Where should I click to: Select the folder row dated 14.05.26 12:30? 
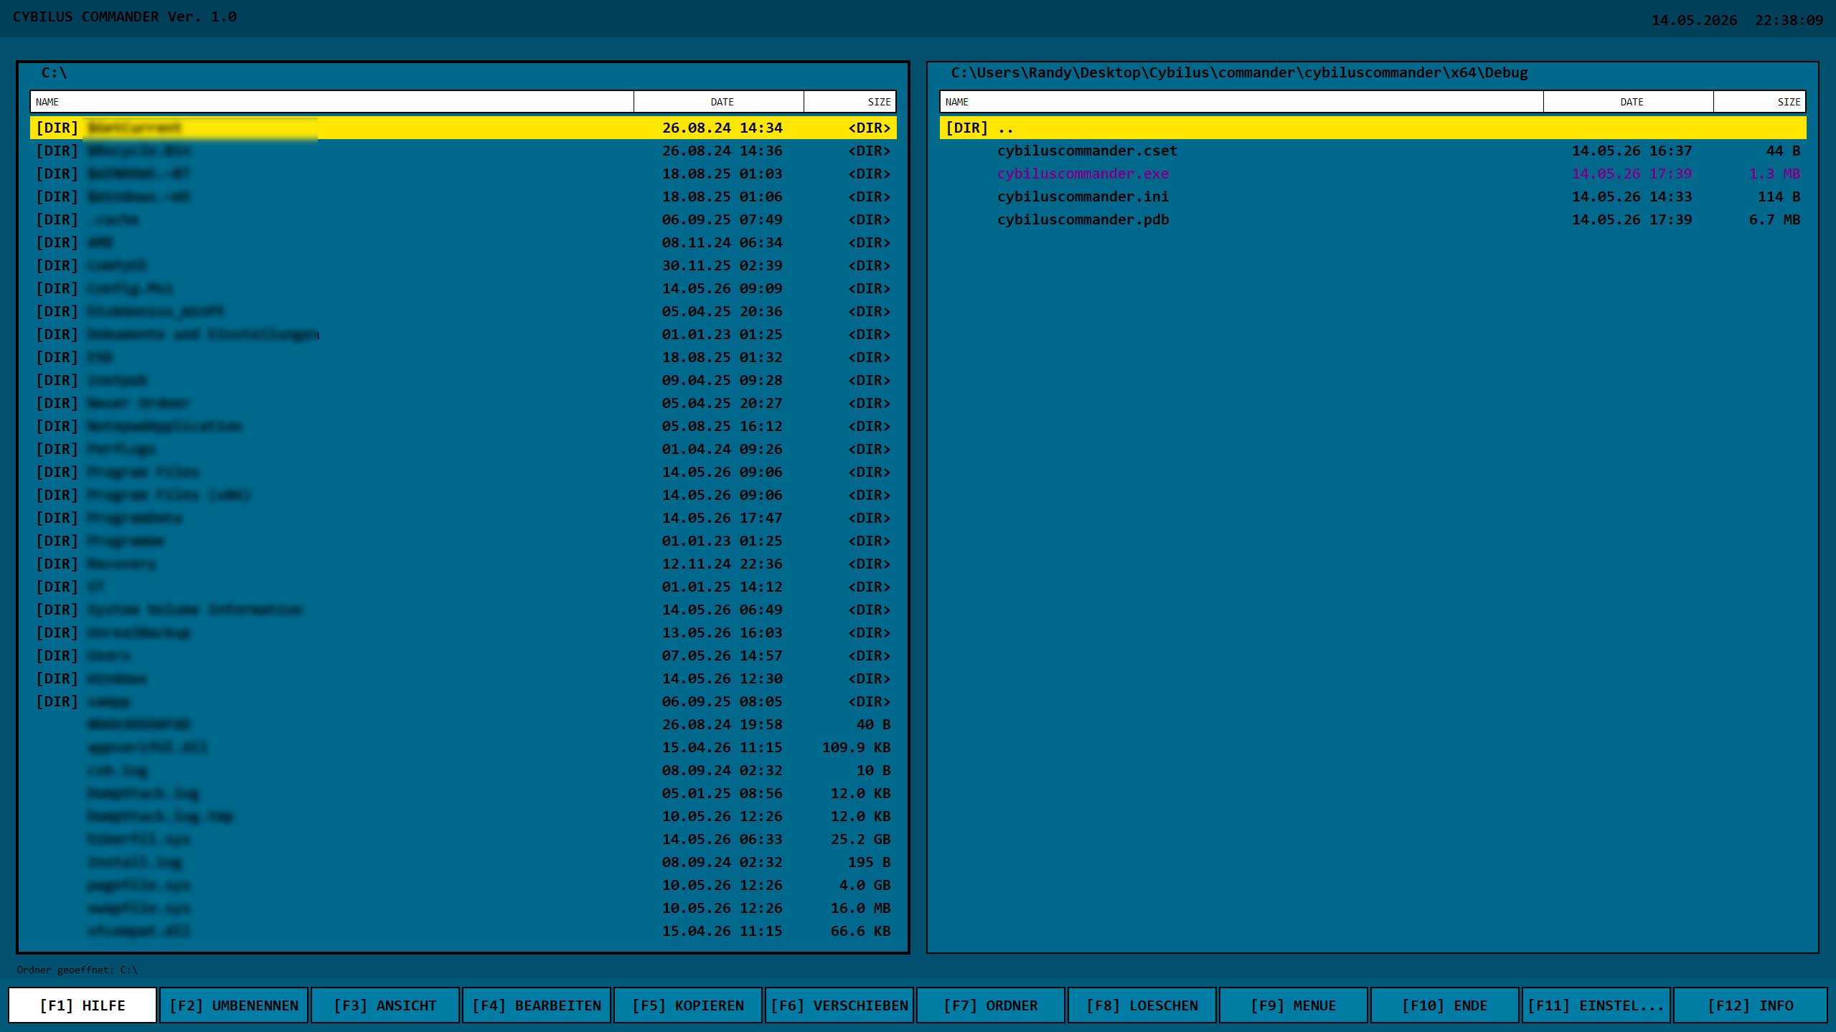point(463,678)
